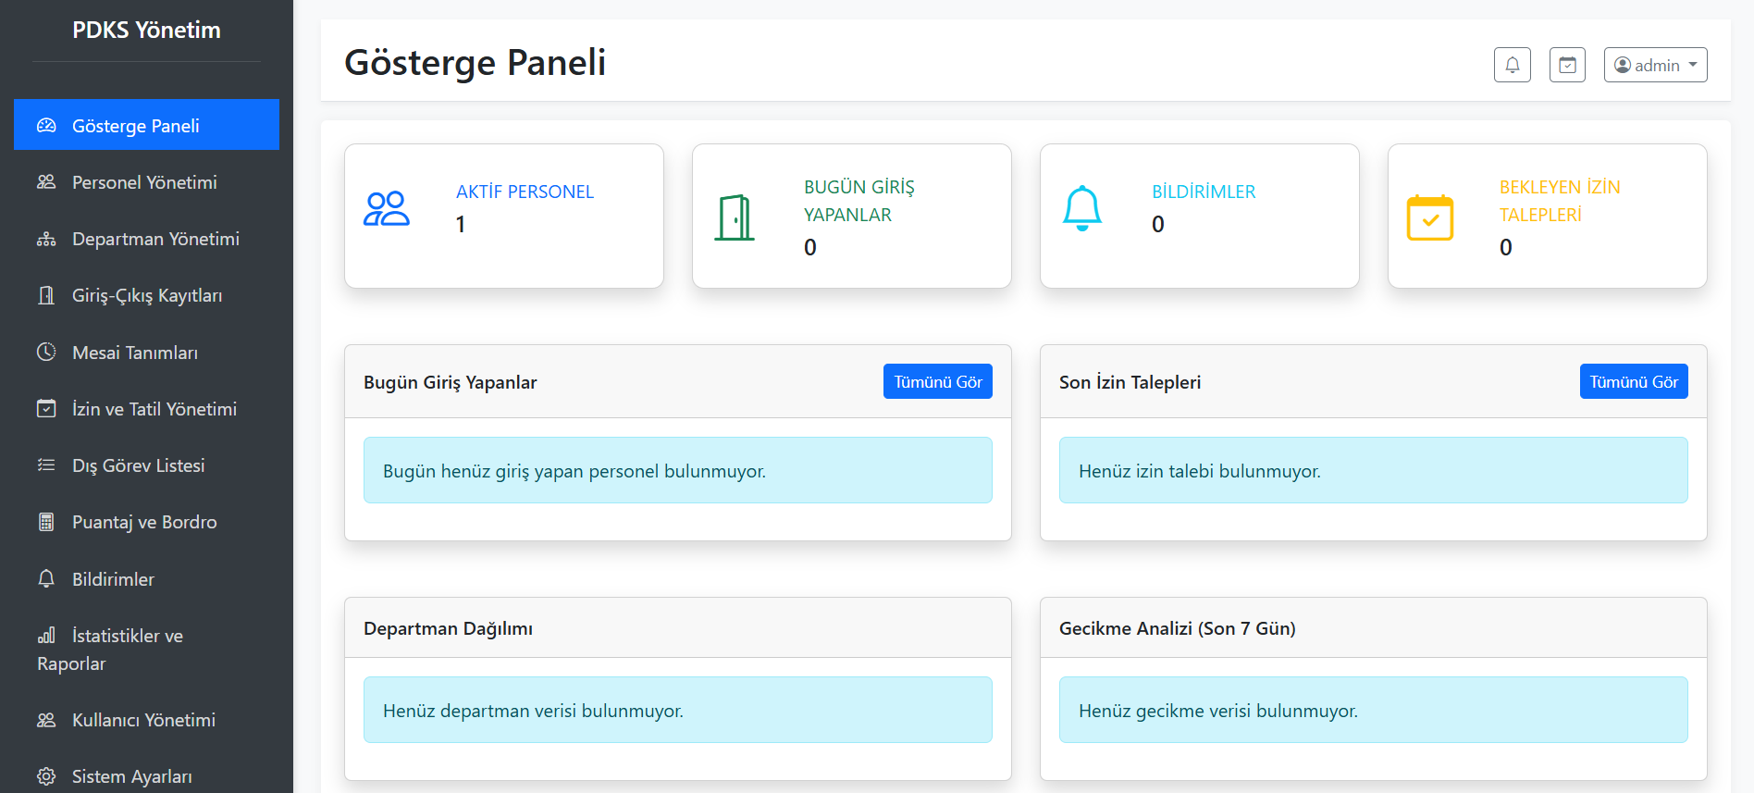Open the admin user dropdown
This screenshot has width=1754, height=793.
pyautogui.click(x=1655, y=65)
